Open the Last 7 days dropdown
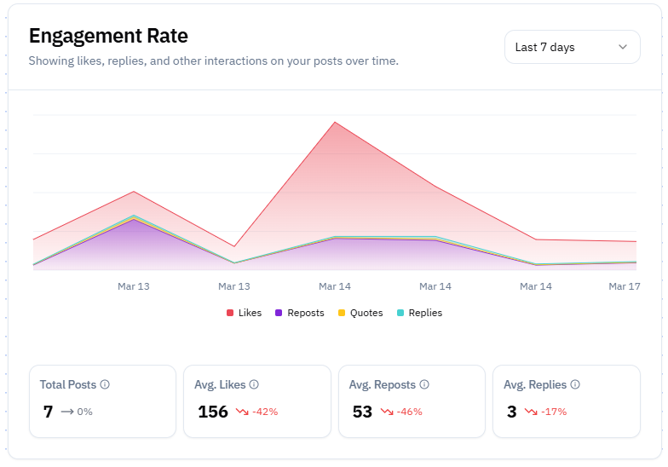The image size is (668, 467). click(x=572, y=47)
